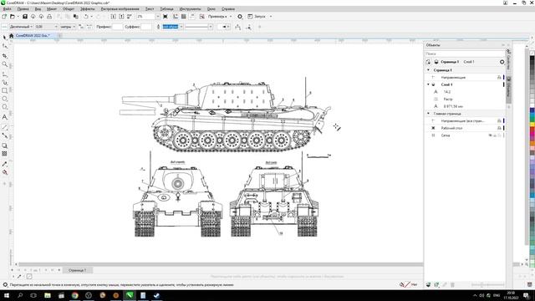The width and height of the screenshot is (535, 301).
Task: Toggle lock on Рабочий стол layer
Action: [499, 128]
